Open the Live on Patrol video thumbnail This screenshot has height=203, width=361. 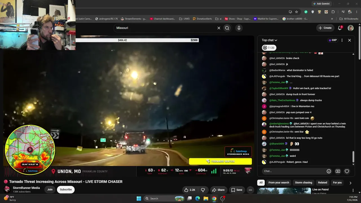pos(284,191)
